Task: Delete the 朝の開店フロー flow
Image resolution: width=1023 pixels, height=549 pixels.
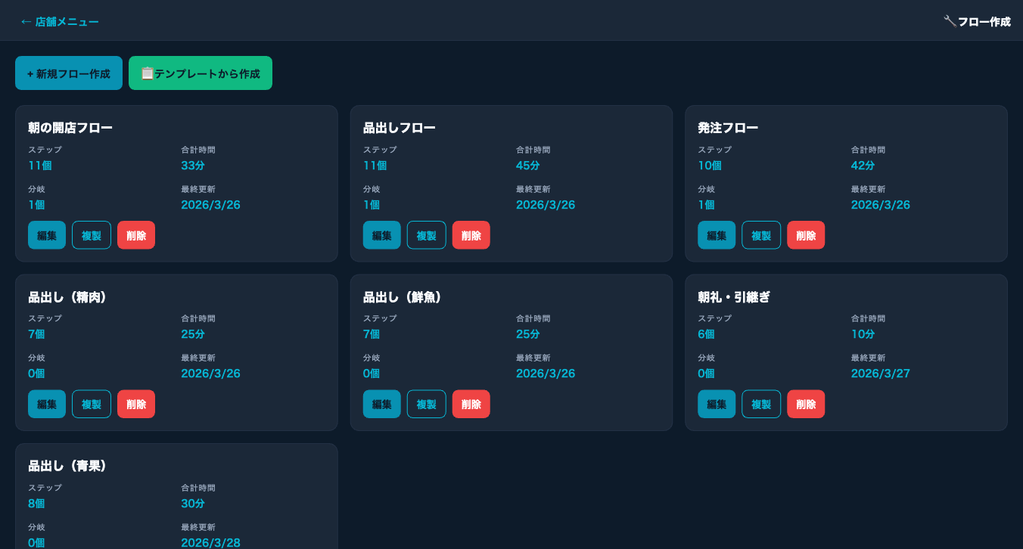Action: pos(136,235)
